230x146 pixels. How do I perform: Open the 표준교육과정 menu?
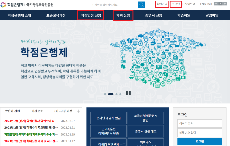point(56,15)
